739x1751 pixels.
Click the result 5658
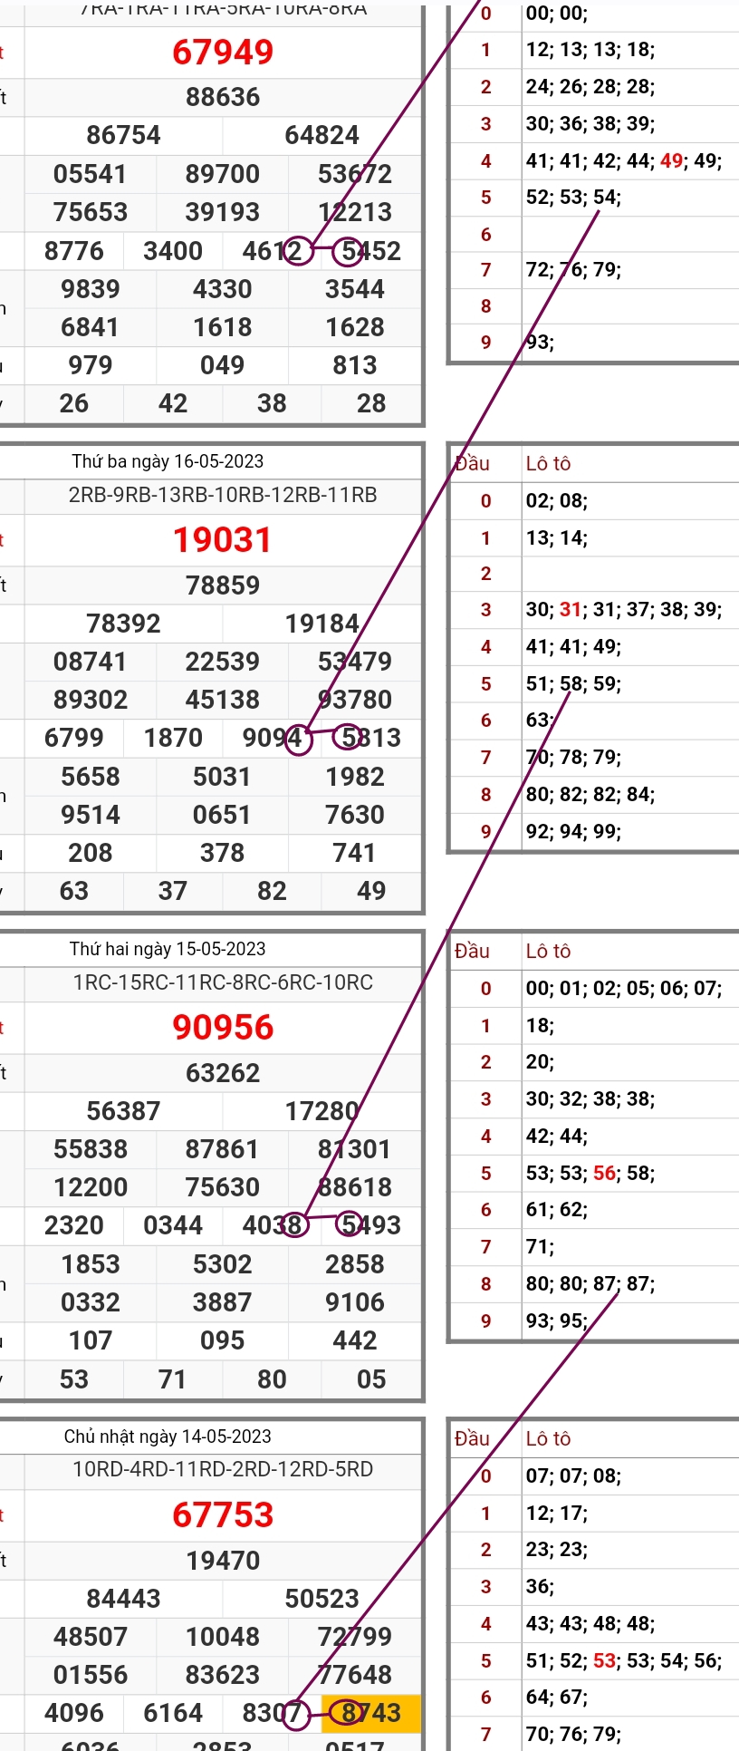point(91,777)
